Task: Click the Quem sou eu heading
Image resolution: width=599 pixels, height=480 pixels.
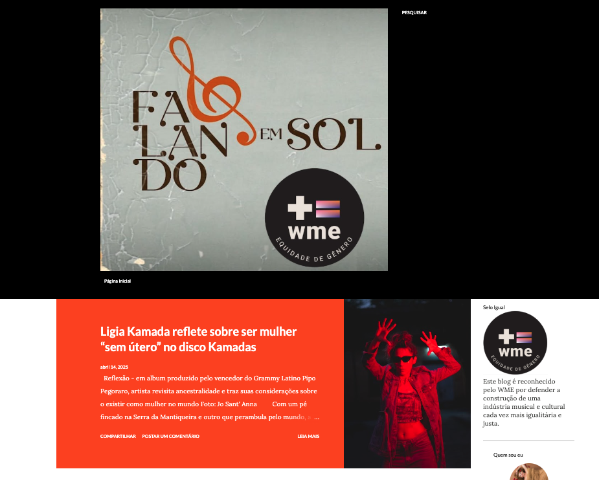Action: coord(508,455)
